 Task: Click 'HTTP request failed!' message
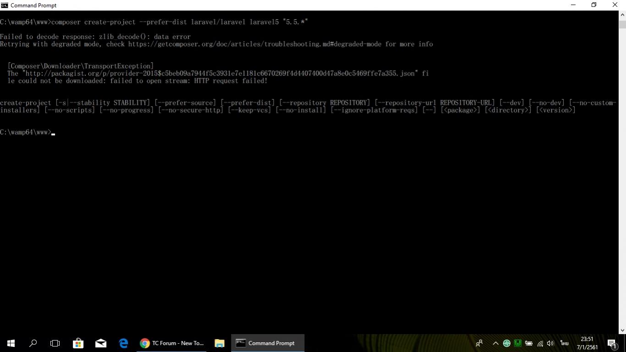(231, 81)
